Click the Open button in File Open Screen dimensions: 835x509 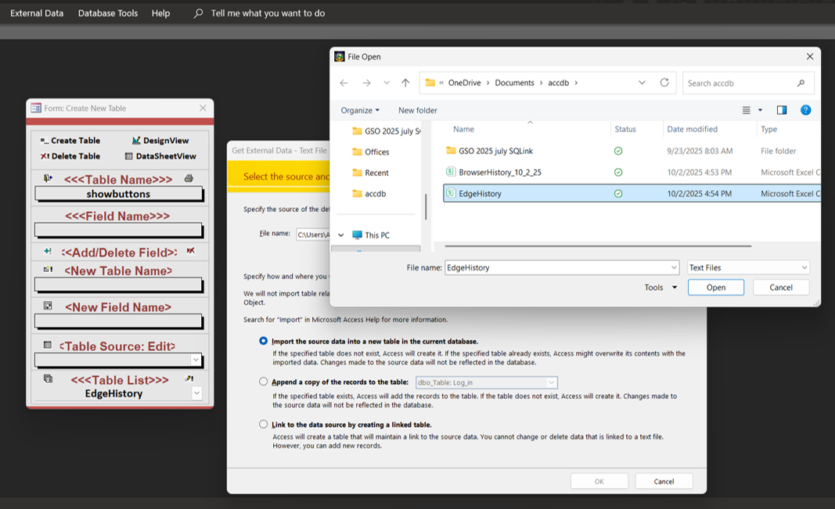pyautogui.click(x=716, y=288)
